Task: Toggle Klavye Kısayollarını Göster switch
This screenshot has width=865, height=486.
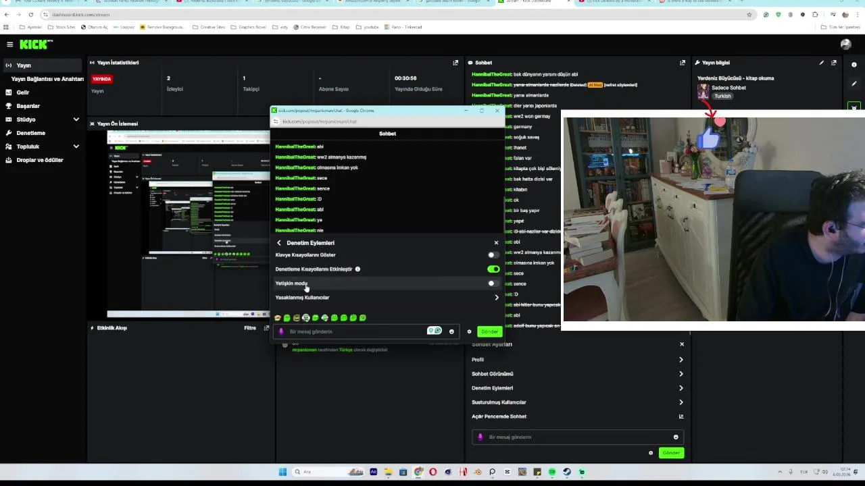Action: point(493,255)
